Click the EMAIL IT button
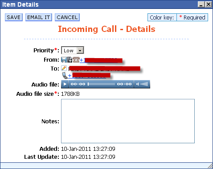 click(39, 17)
